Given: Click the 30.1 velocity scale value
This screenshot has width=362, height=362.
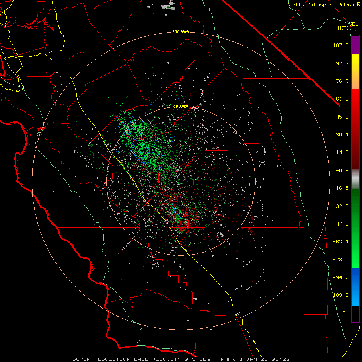Looking at the screenshot, I should tap(342, 135).
